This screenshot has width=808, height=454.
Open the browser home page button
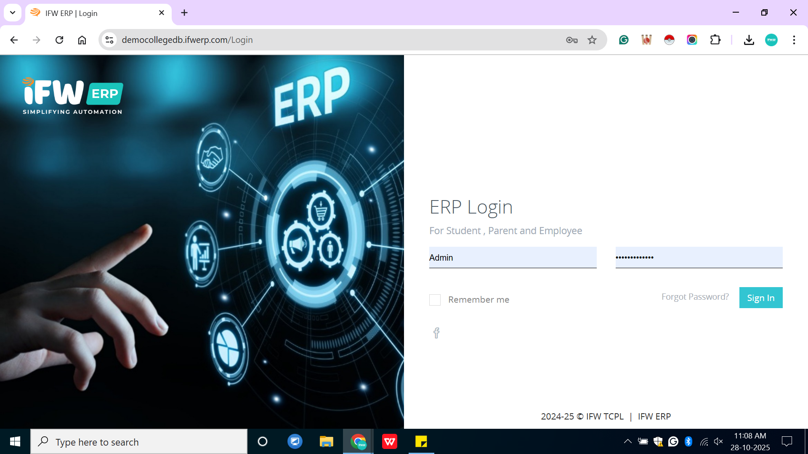(82, 40)
